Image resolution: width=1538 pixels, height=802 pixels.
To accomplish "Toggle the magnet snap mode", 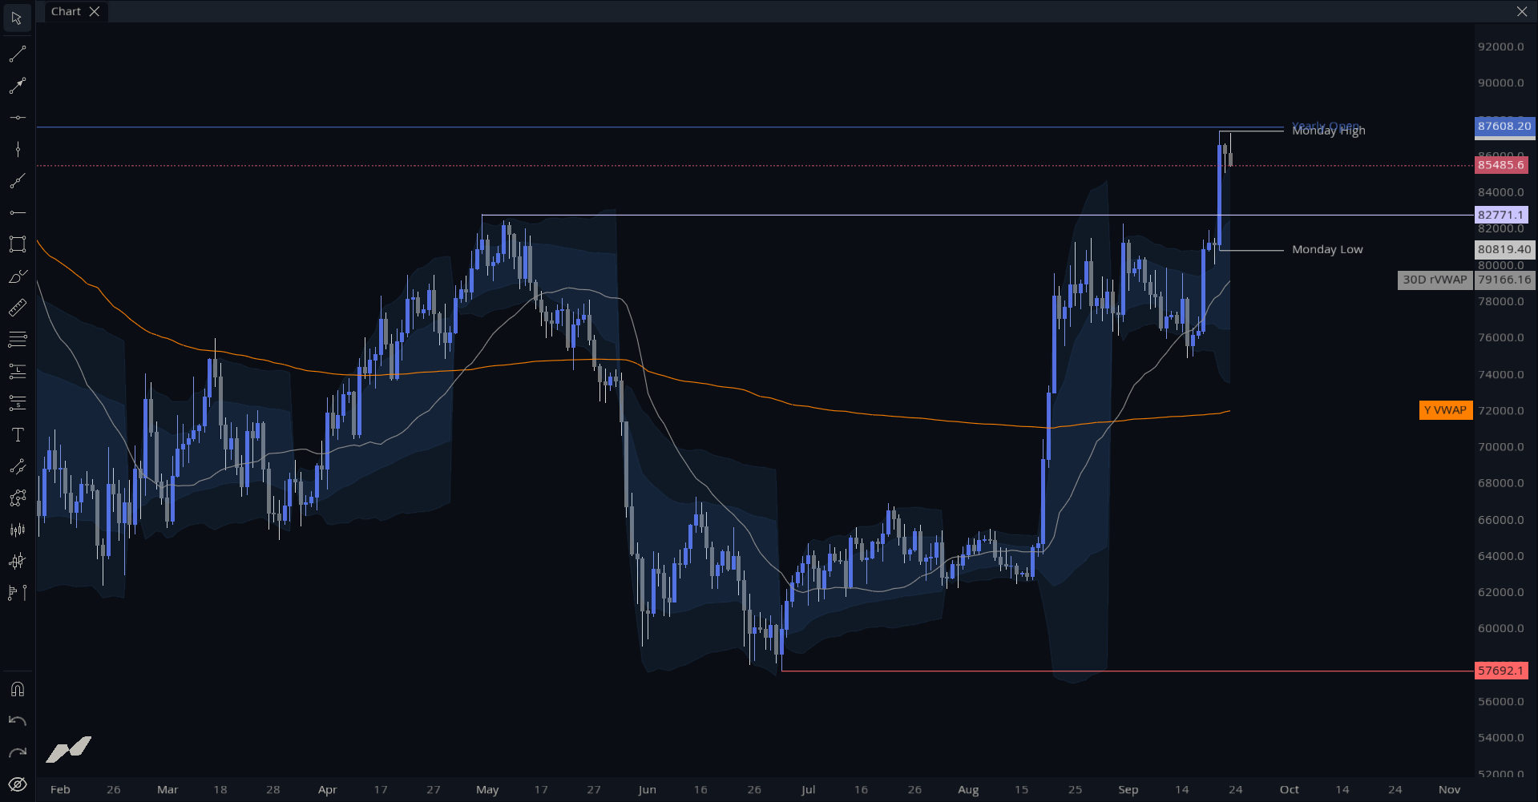I will click(17, 689).
